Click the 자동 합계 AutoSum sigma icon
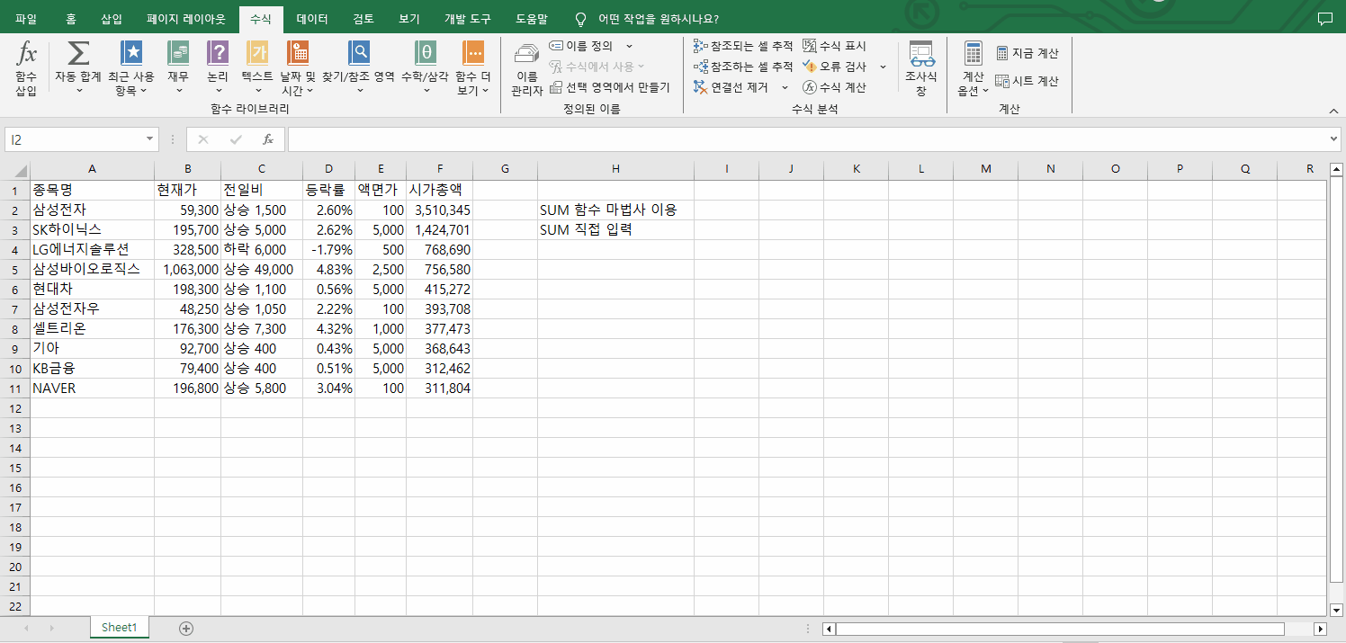1346x643 pixels. point(78,52)
